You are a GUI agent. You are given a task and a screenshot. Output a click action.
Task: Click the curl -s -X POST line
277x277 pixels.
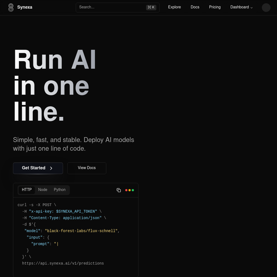37,205
